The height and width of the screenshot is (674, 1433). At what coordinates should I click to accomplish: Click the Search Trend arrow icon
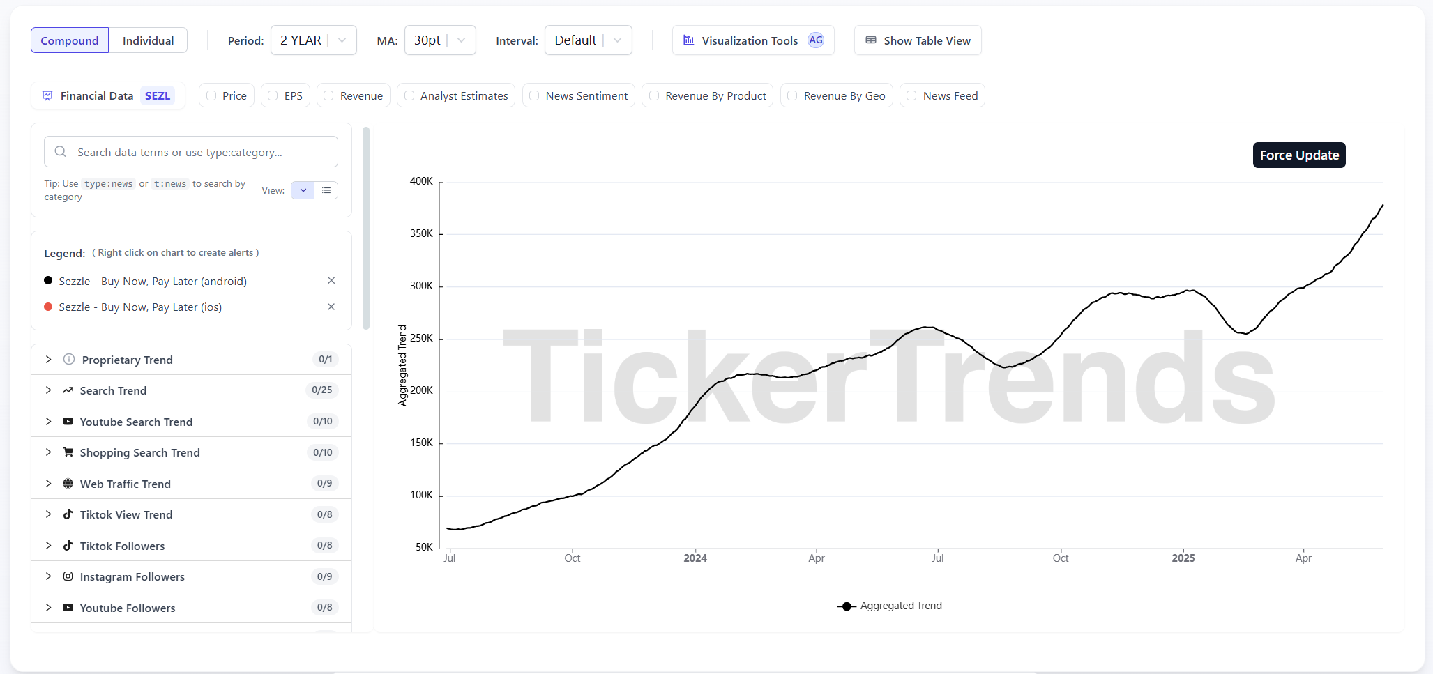[x=68, y=390]
